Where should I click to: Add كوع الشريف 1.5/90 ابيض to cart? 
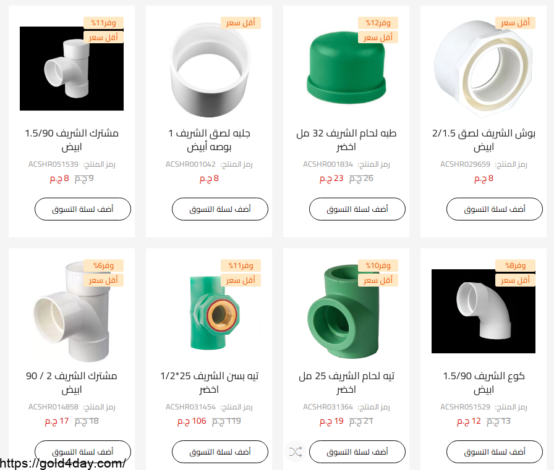point(495,451)
